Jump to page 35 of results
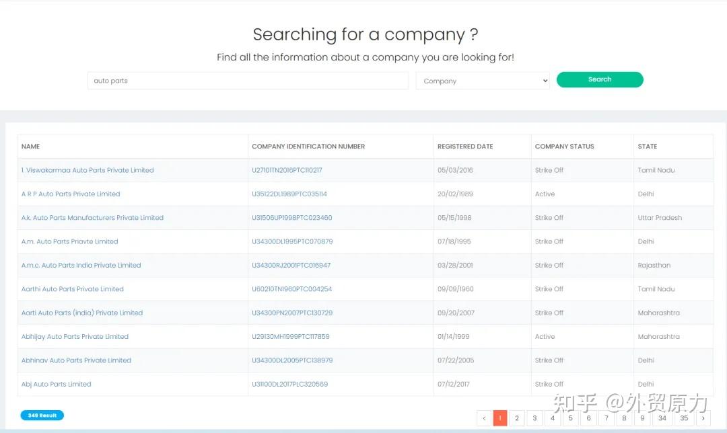 [x=684, y=418]
